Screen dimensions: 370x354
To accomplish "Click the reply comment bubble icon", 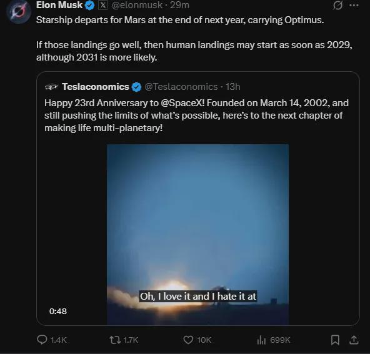I will pyautogui.click(x=42, y=340).
